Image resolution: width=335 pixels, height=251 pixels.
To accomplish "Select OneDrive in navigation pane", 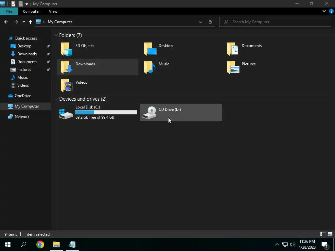I will 23,96.
